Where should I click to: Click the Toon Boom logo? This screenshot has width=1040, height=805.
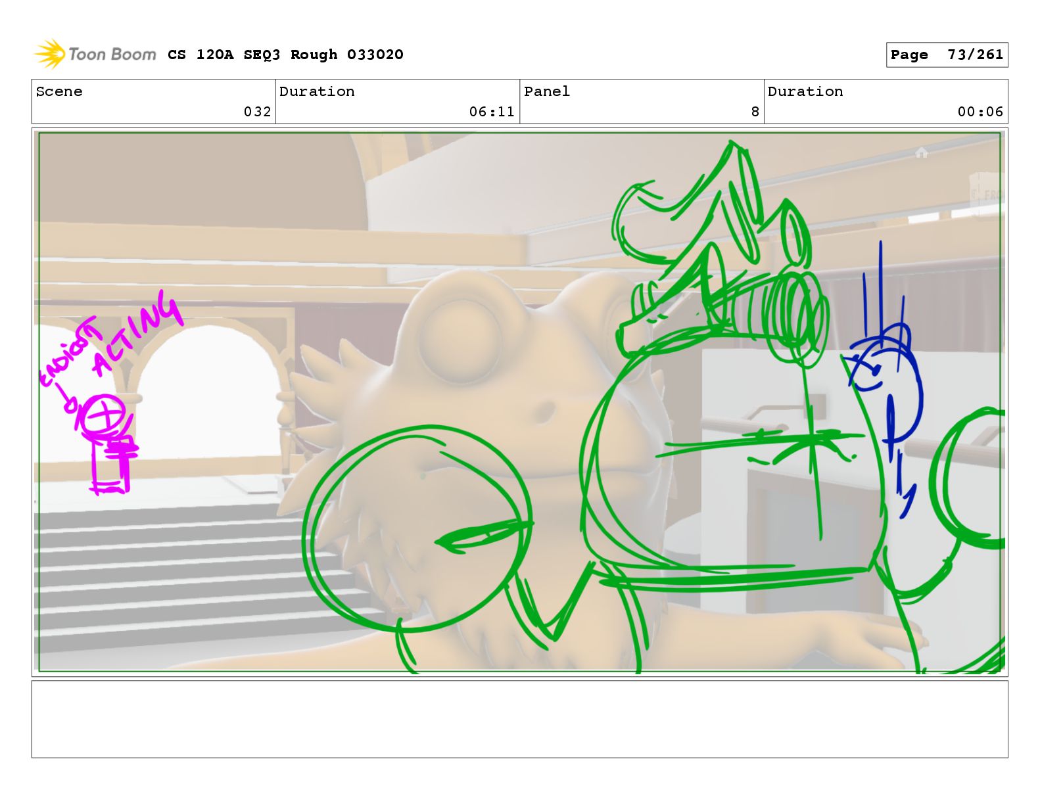coord(95,54)
